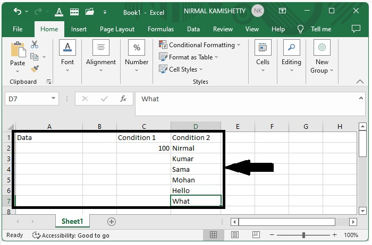Select cell D2 containing Nirmal
The image size is (372, 245).
point(196,148)
